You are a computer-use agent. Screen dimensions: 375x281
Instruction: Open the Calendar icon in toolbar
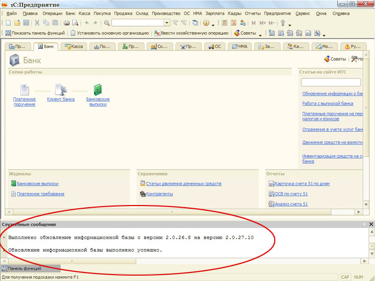234,23
